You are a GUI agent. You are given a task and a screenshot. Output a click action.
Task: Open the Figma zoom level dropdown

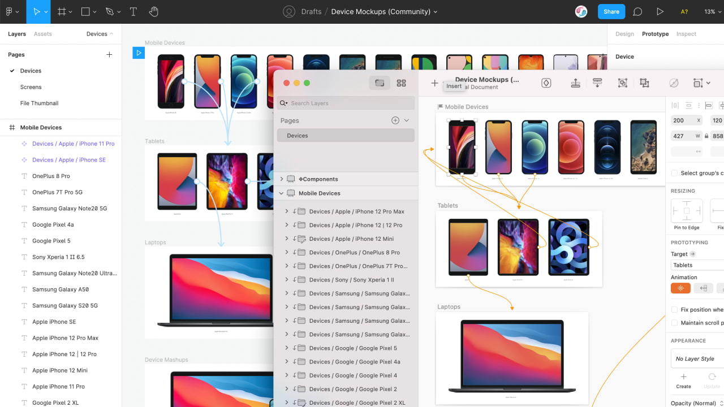click(712, 11)
